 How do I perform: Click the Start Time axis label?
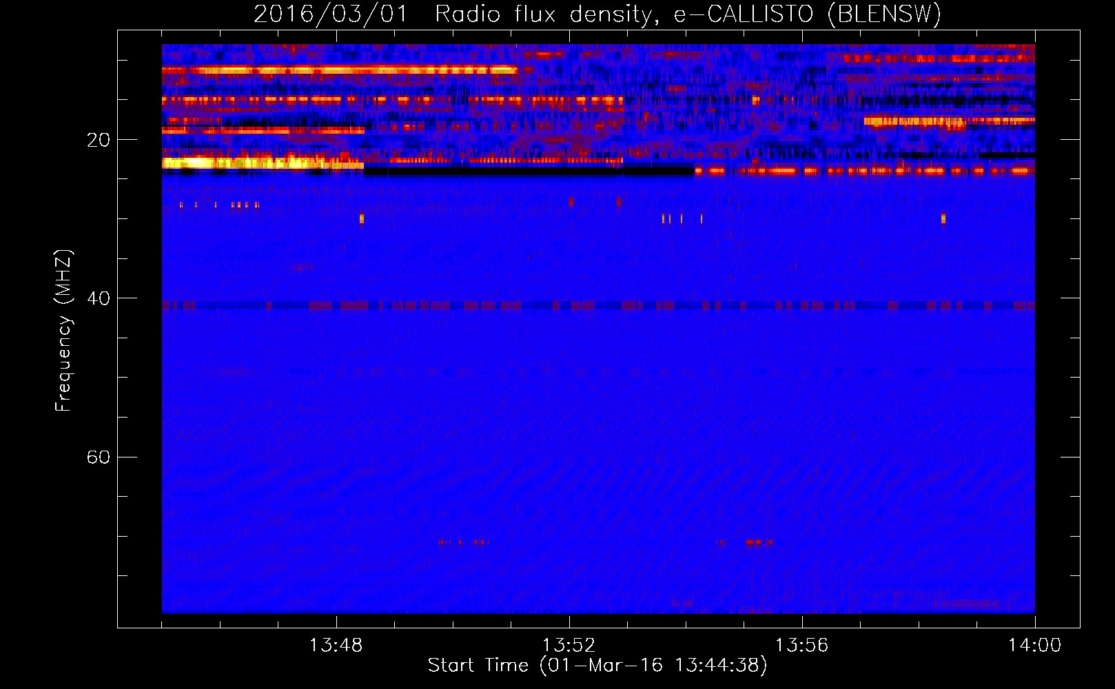[x=597, y=666]
